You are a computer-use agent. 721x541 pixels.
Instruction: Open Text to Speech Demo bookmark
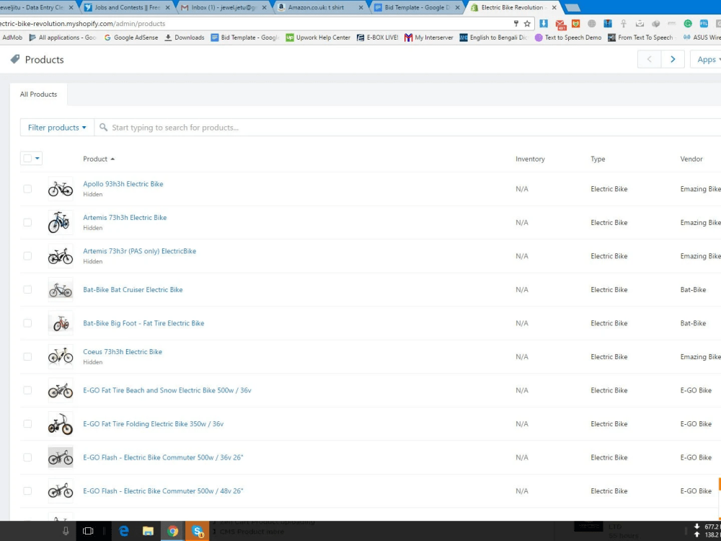coord(568,38)
